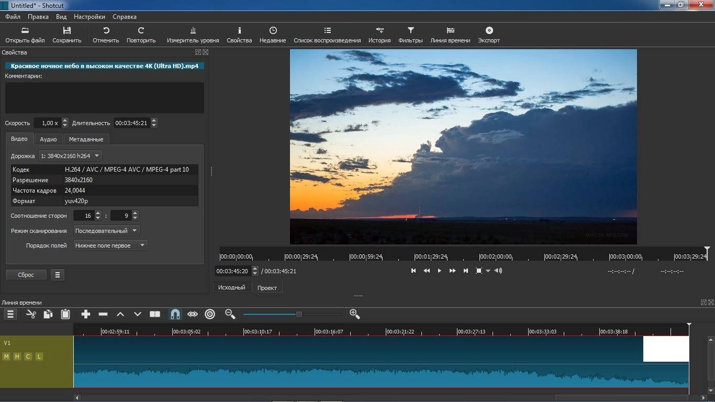Play the video in player
This screenshot has width=715, height=402.
coord(439,271)
